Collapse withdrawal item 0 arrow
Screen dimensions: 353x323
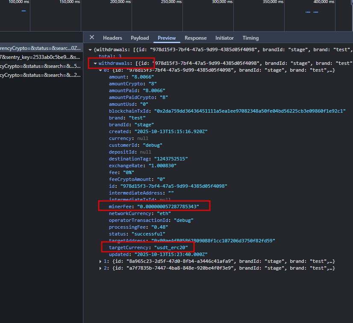pyautogui.click(x=100, y=70)
